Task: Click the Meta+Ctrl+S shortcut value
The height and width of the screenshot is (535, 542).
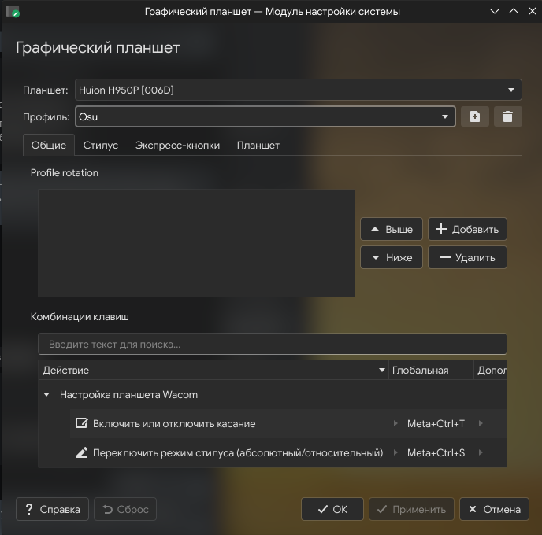Action: pos(436,452)
